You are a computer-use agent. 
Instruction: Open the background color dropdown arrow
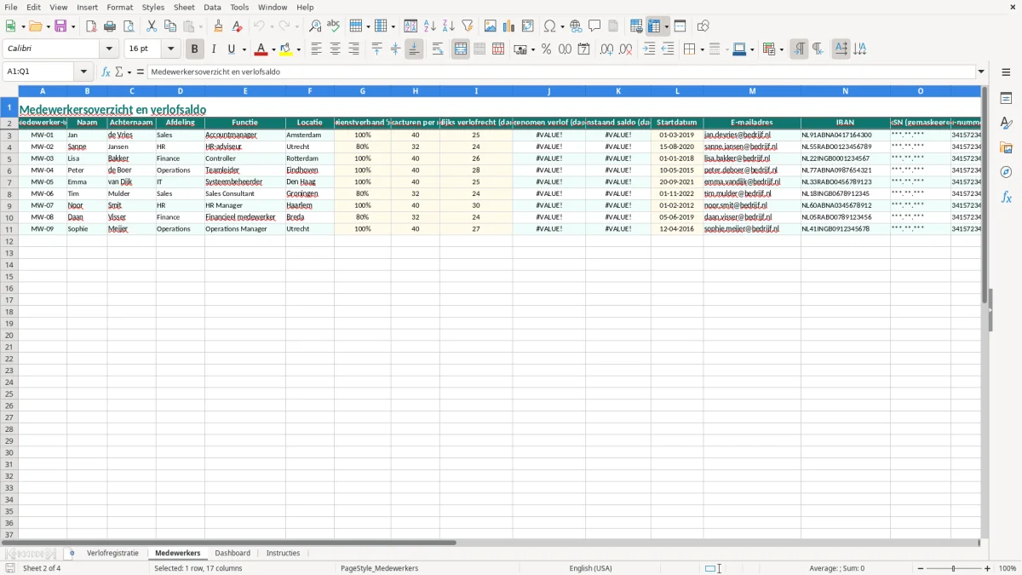click(x=299, y=49)
